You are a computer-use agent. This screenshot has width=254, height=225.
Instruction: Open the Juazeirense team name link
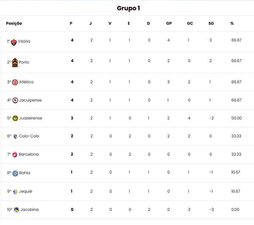point(30,118)
